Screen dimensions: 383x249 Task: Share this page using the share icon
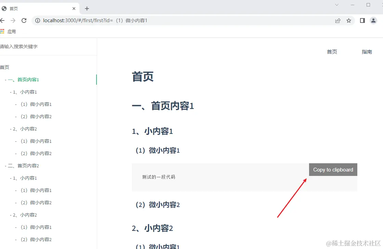click(338, 20)
